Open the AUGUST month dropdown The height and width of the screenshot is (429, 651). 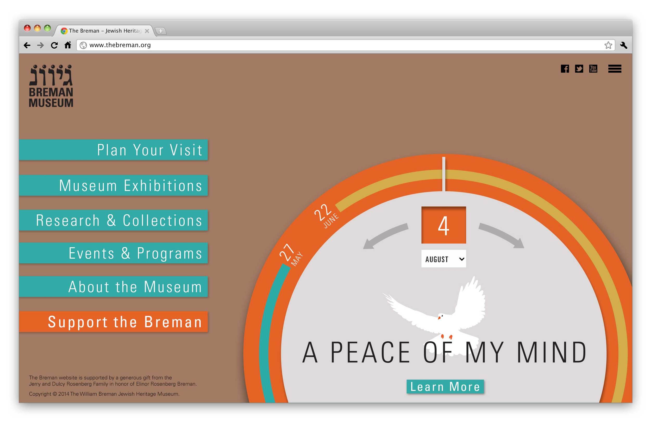[443, 259]
